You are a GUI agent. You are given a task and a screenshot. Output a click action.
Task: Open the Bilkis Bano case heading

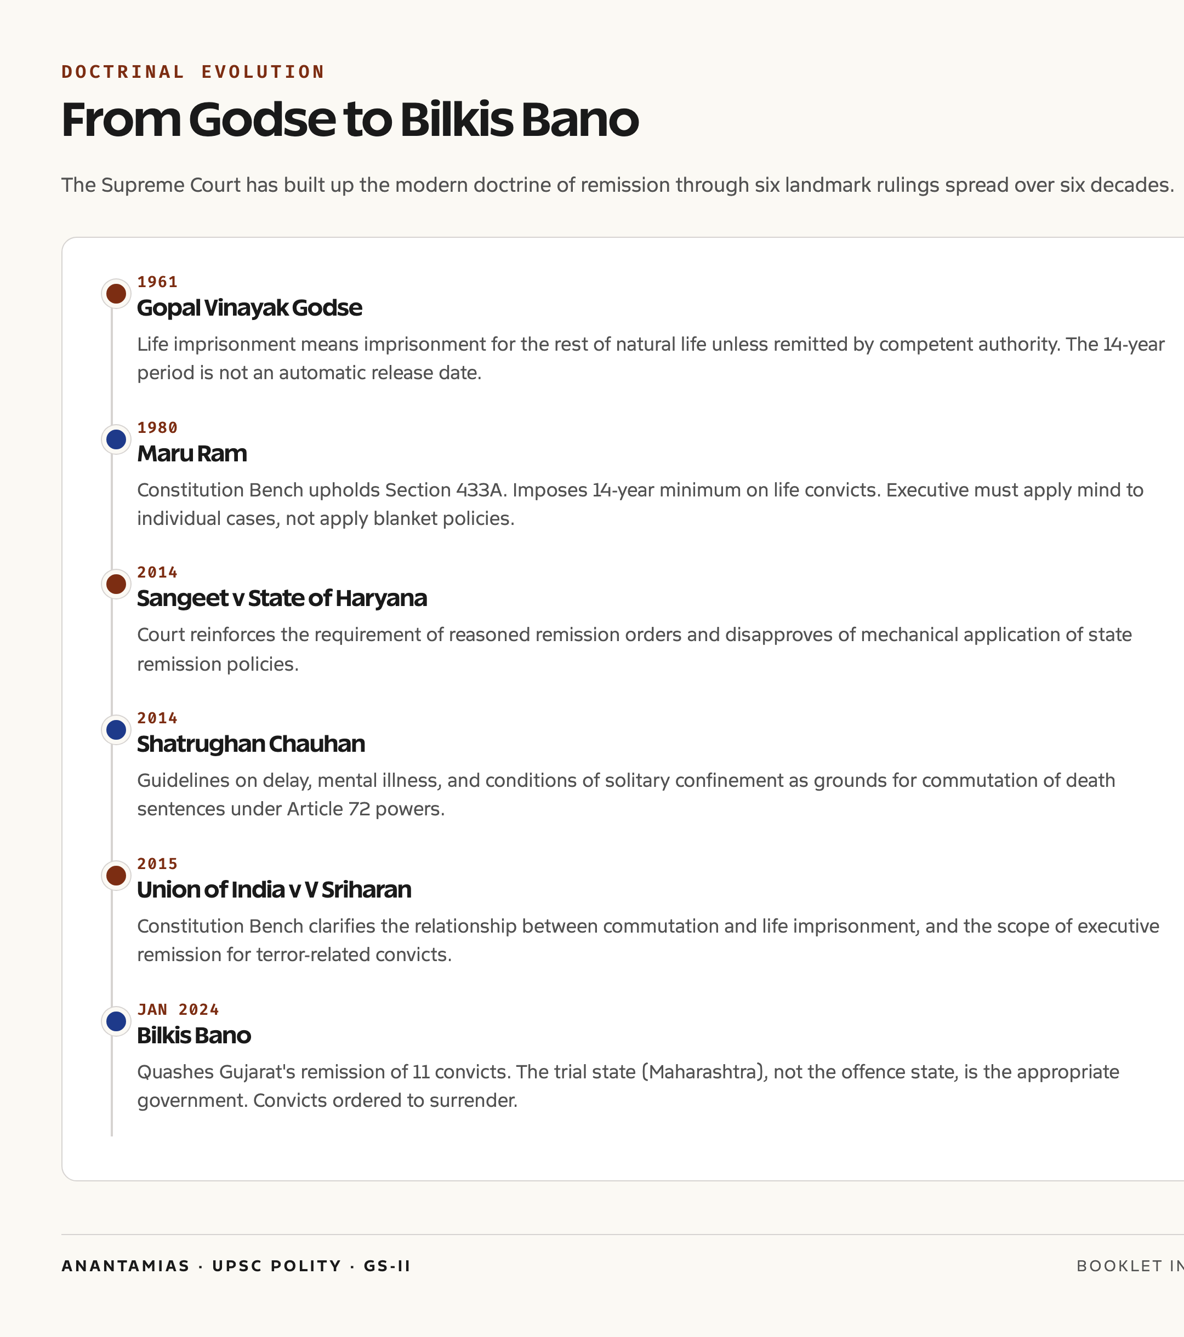click(x=193, y=1036)
